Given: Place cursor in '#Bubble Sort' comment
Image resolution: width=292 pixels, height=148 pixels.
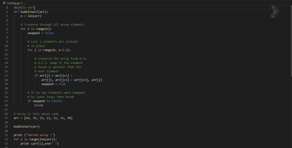Looking at the screenshot, I should 24,8.
